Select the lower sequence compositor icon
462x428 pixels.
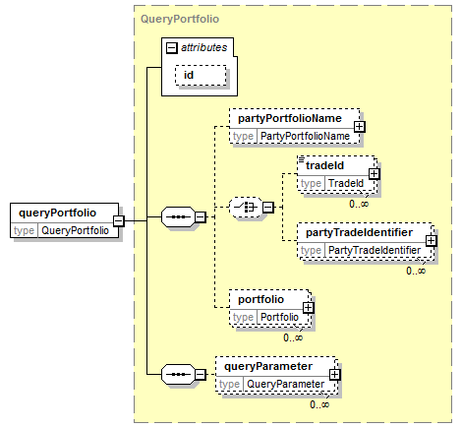(x=178, y=374)
